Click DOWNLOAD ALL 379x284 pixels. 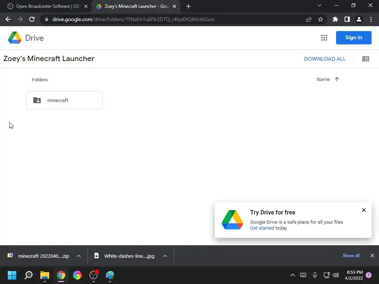(325, 59)
